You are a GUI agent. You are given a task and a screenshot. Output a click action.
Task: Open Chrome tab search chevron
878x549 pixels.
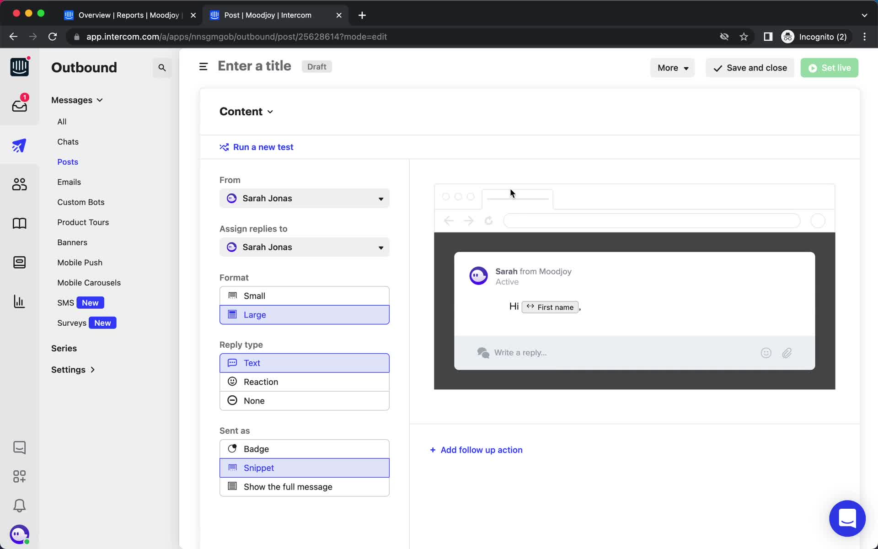tap(864, 15)
